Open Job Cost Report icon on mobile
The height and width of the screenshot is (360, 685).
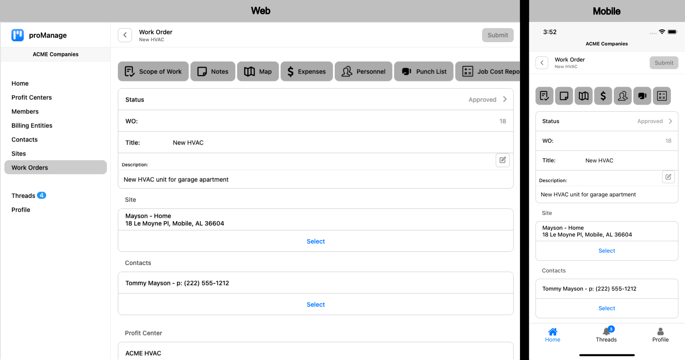[x=662, y=96]
